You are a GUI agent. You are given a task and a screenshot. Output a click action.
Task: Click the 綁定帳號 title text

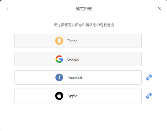[x=84, y=9]
